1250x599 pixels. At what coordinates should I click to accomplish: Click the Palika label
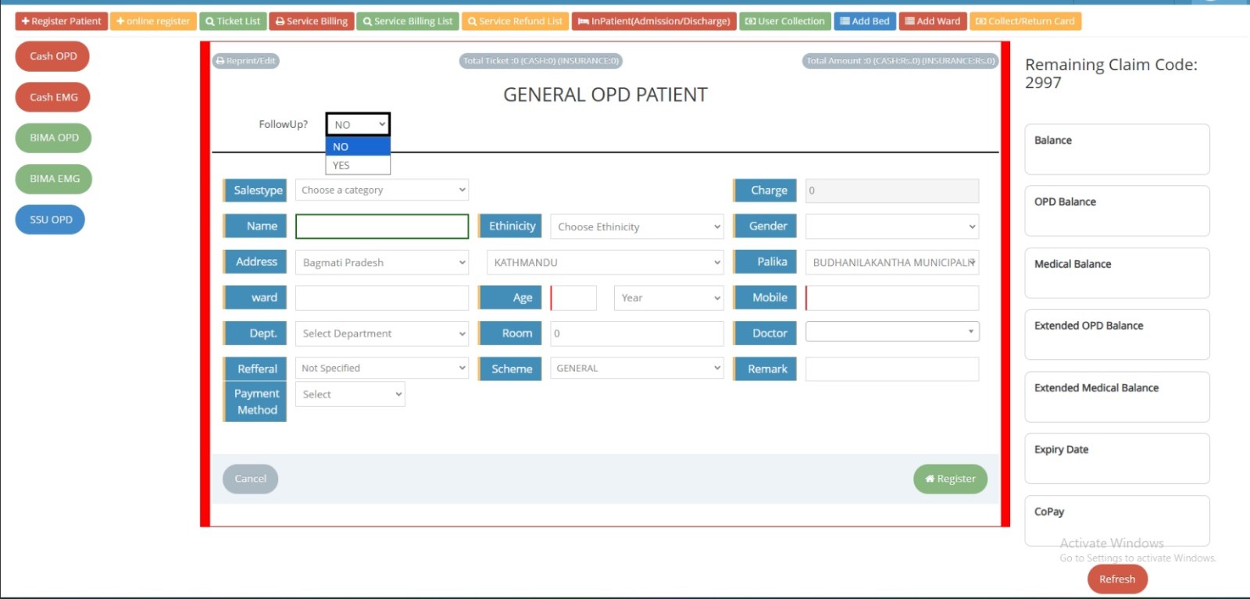tap(766, 262)
